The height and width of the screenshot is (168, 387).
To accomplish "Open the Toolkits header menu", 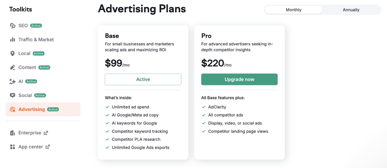I will tap(20, 9).
